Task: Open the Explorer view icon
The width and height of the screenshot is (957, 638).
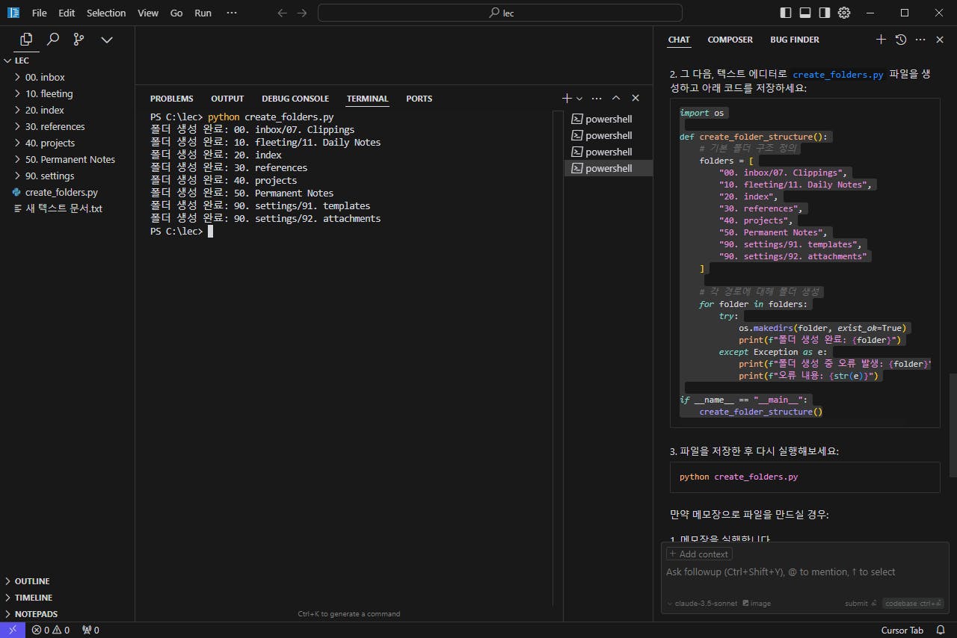Action: point(27,39)
